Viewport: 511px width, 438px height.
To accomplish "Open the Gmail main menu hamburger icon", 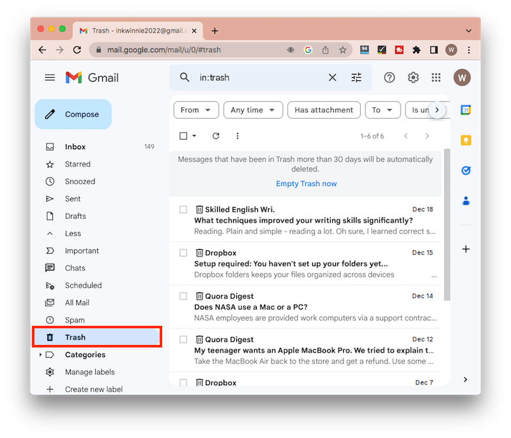I will 50,77.
